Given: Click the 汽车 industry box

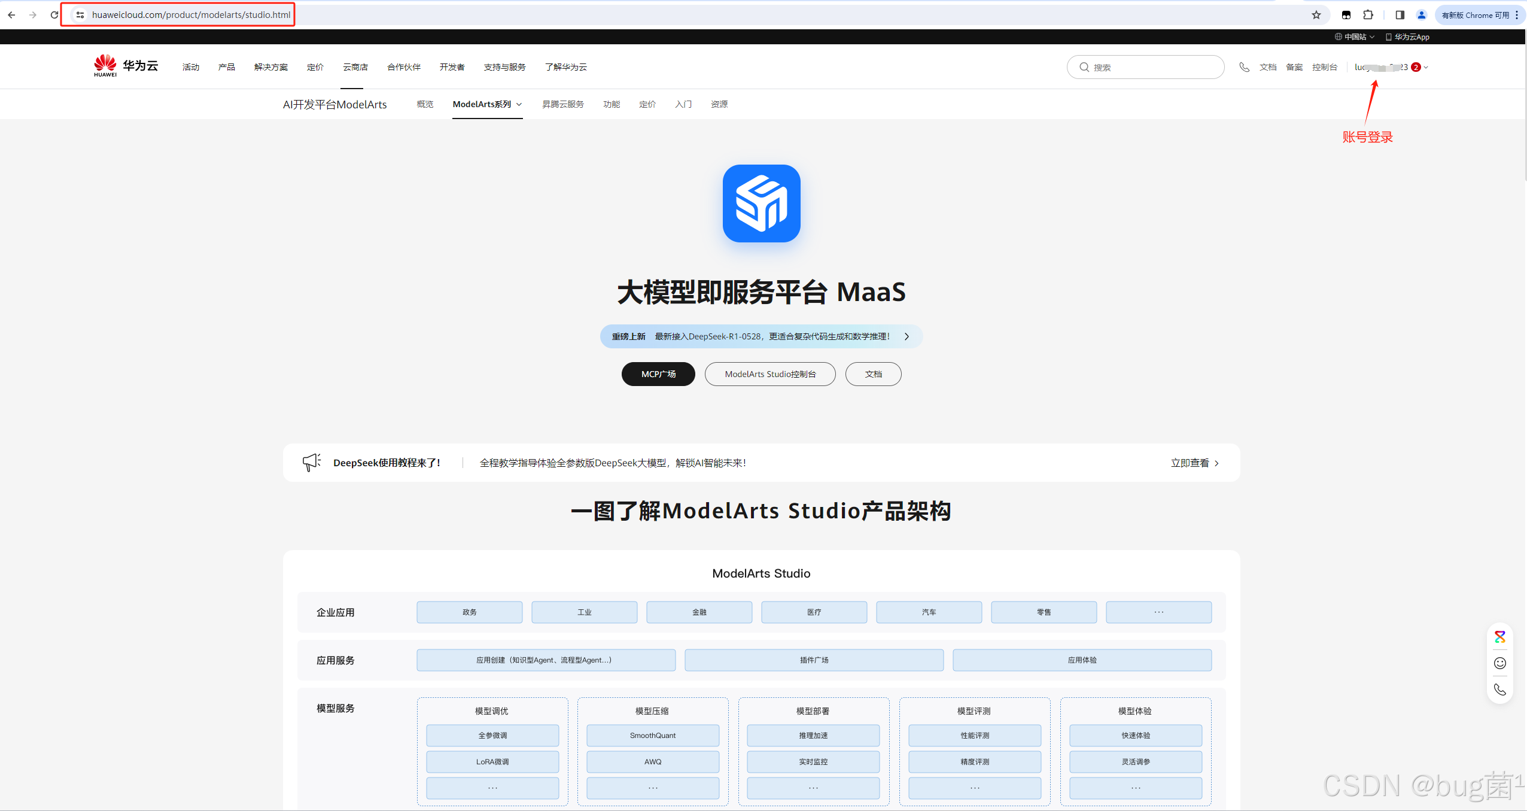Looking at the screenshot, I should point(929,612).
